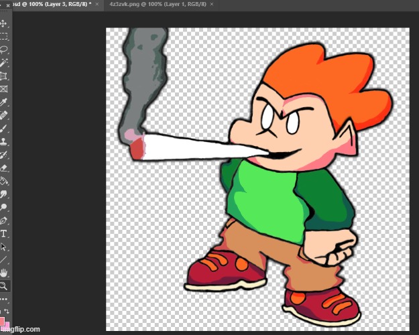Select the Rectangular Marquee tool
This screenshot has width=419, height=335.
[3, 36]
